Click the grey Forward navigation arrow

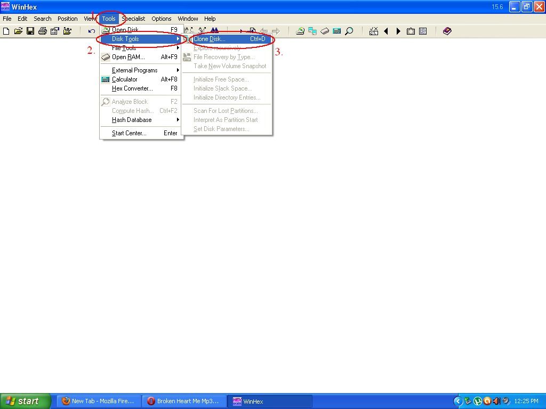pos(276,31)
